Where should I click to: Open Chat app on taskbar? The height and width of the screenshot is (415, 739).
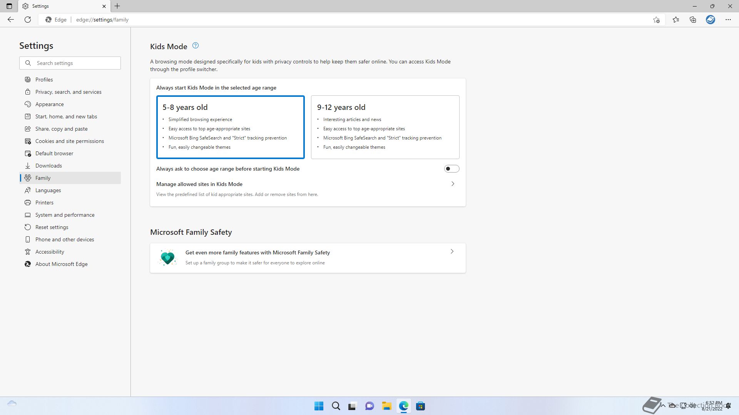369,406
